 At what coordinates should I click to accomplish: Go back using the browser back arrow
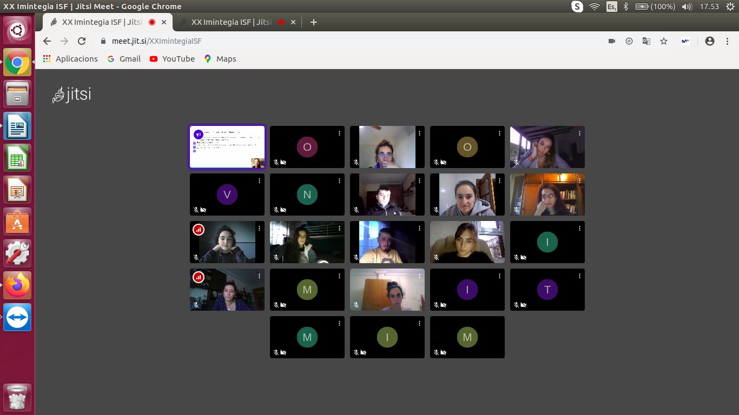coord(47,41)
